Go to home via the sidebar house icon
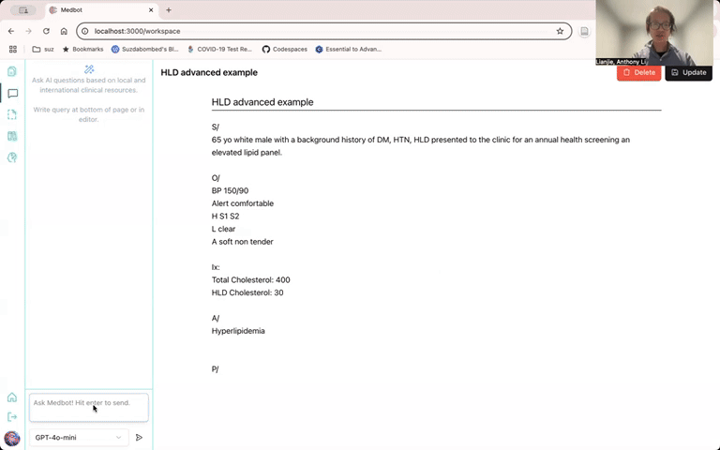This screenshot has width=720, height=450. 12,397
